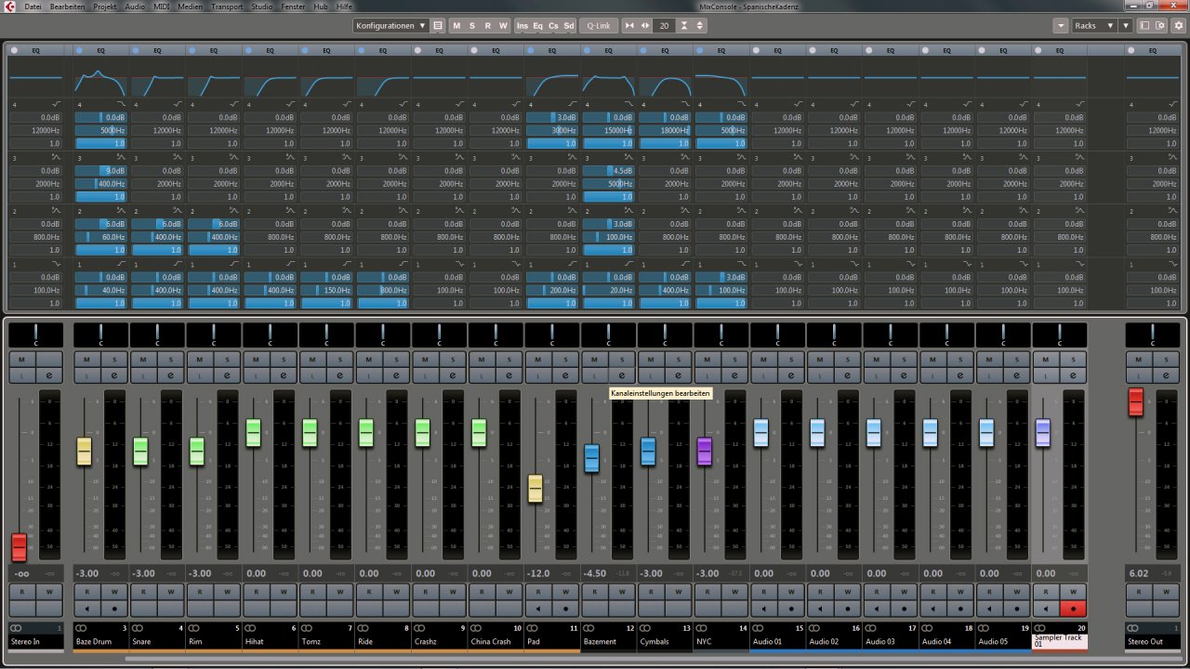Viewport: 1190px width, 669px height.
Task: Click stereo link icon on Audio 01
Action: click(760, 628)
